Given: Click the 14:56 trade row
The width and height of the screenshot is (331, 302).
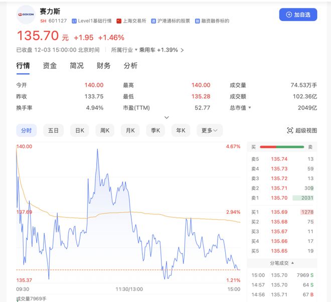Looking at the screenshot, I should click(282, 294).
